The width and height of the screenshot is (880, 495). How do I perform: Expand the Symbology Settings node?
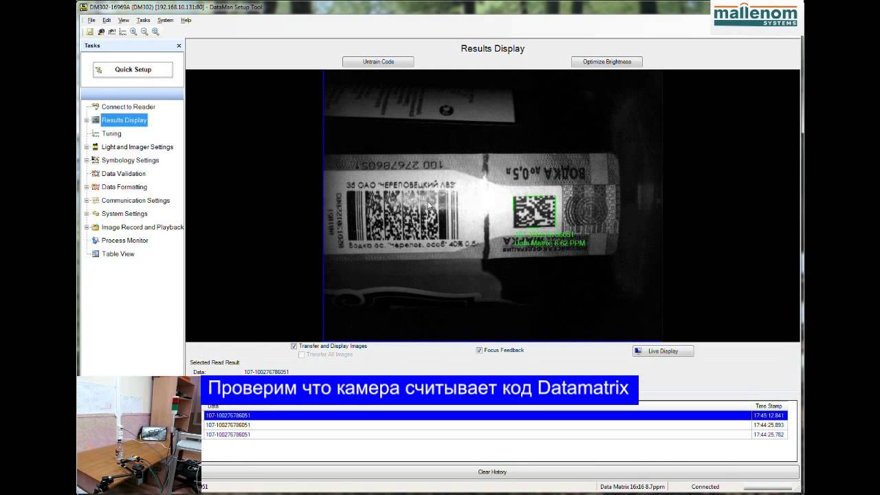pos(87,160)
